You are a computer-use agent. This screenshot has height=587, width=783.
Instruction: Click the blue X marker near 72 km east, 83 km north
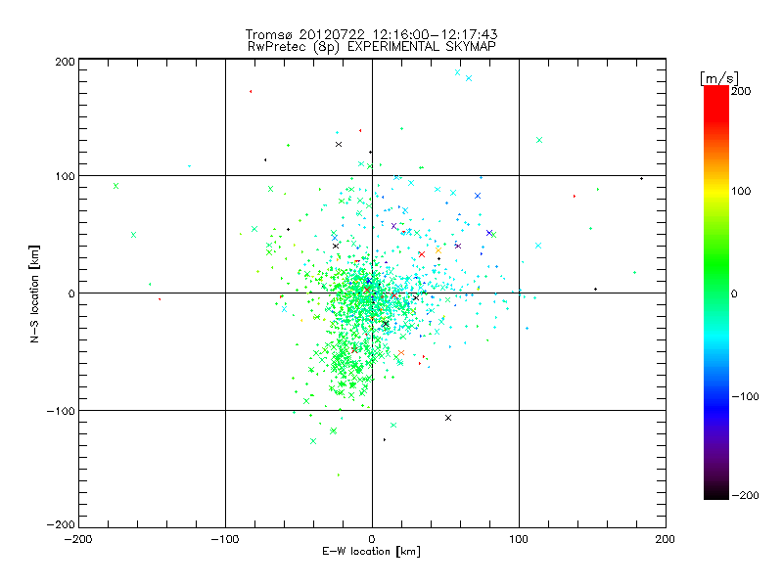click(478, 196)
